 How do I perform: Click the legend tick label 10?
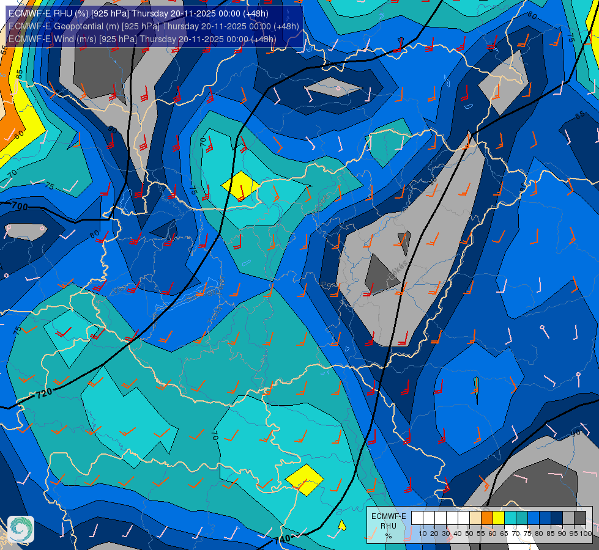(423, 533)
